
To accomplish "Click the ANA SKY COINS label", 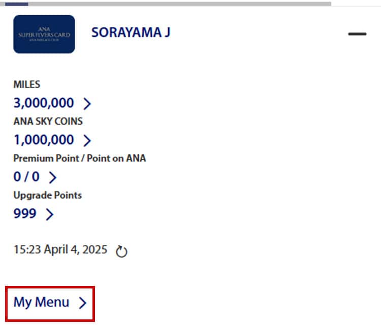I will click(x=48, y=122).
